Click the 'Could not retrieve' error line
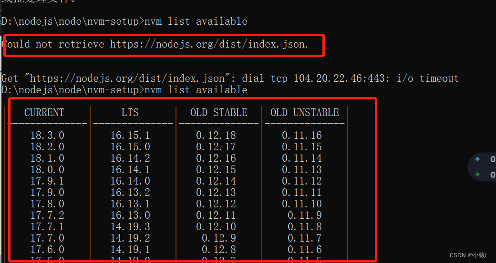This screenshot has width=496, height=263. (x=155, y=44)
